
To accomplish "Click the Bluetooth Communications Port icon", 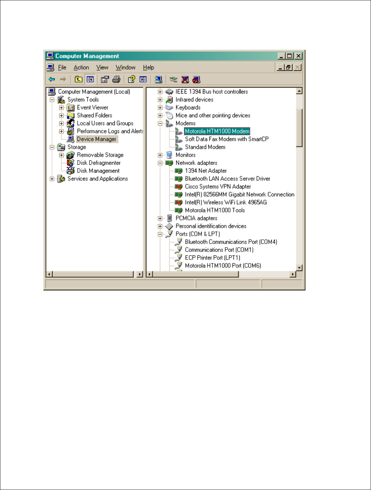I will tap(179, 242).
